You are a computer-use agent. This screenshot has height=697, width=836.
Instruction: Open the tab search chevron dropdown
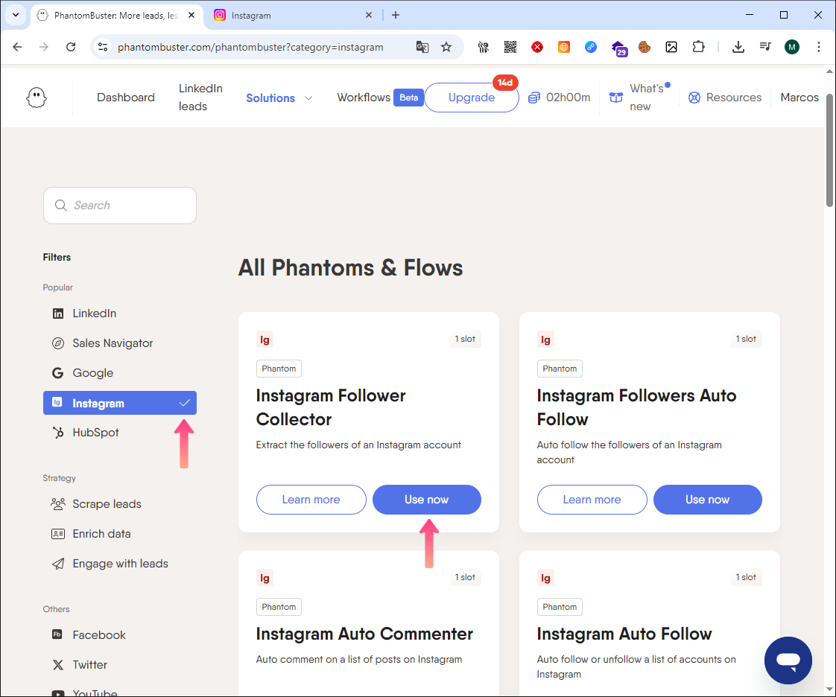click(16, 15)
